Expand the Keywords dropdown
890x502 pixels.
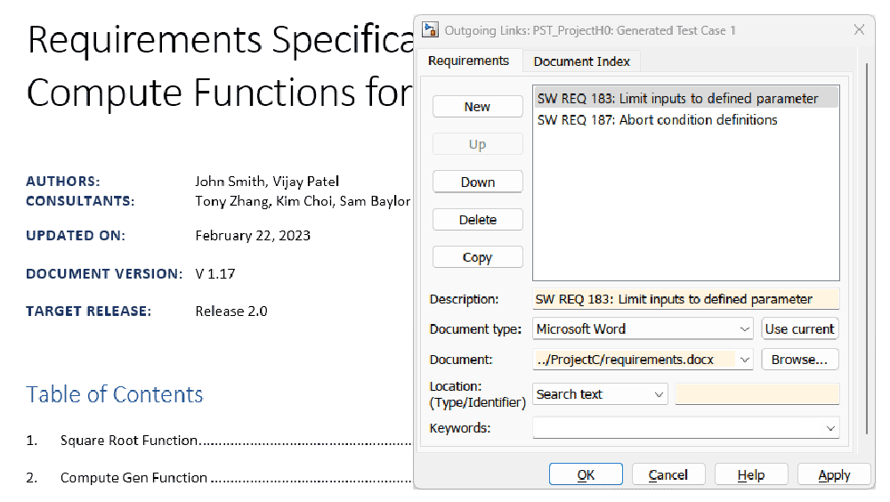[x=830, y=428]
